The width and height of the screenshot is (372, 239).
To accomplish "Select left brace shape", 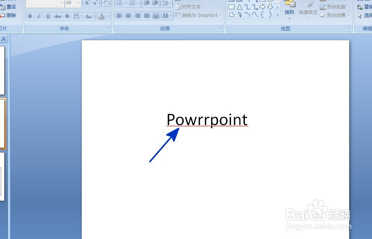I will 262,15.
